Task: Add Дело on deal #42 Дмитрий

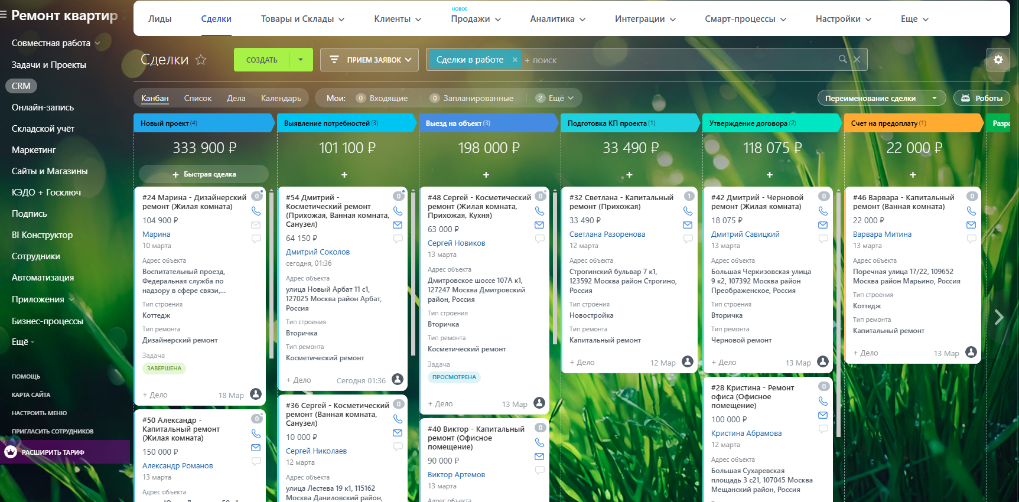Action: point(724,363)
